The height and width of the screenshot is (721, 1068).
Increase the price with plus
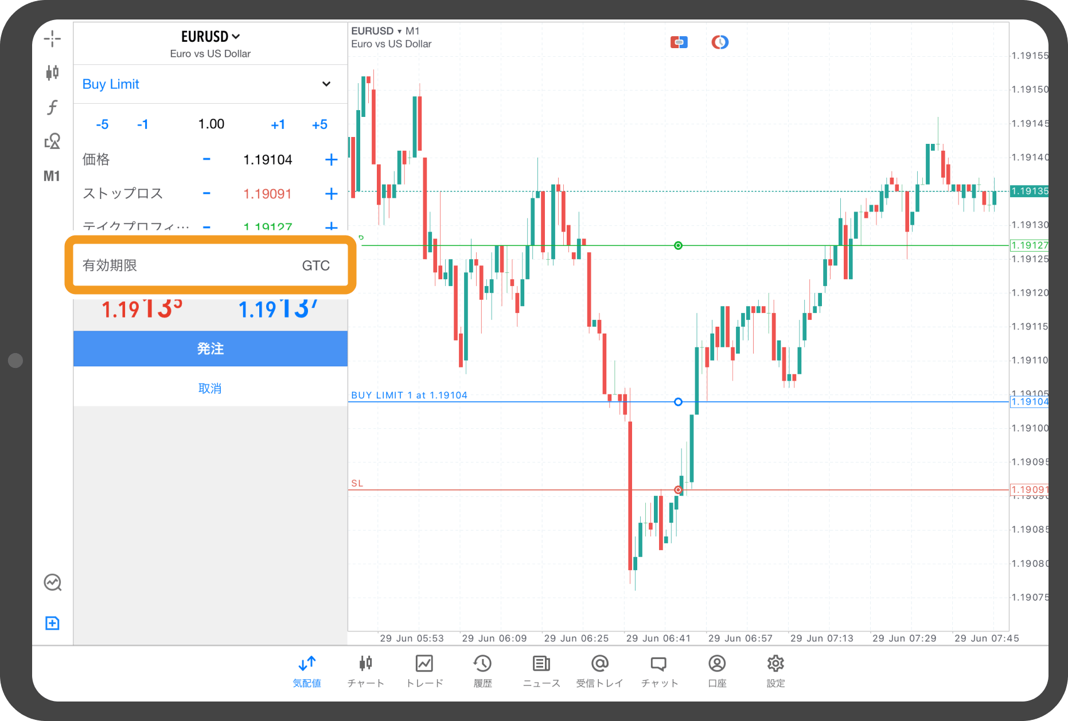pyautogui.click(x=331, y=159)
